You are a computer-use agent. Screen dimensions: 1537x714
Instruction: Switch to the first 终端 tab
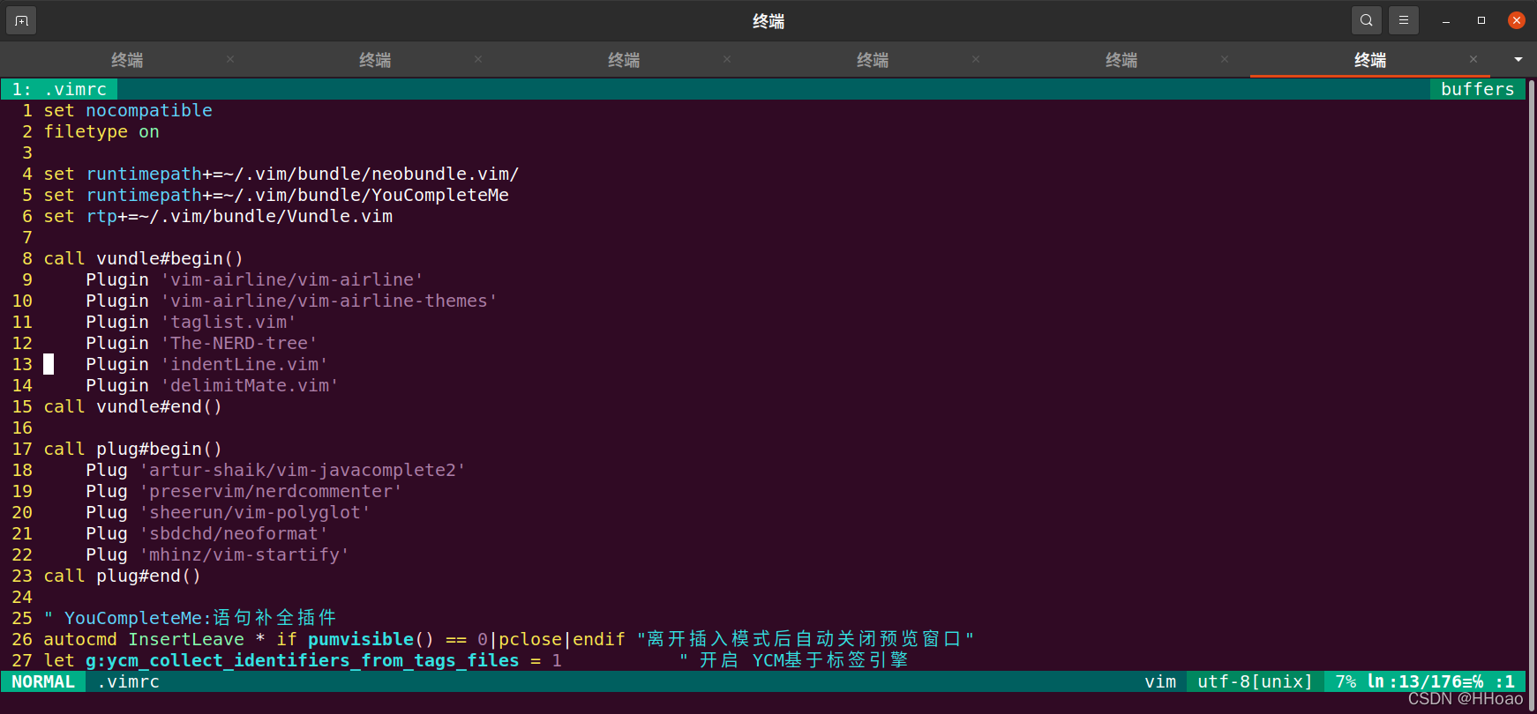pos(127,60)
